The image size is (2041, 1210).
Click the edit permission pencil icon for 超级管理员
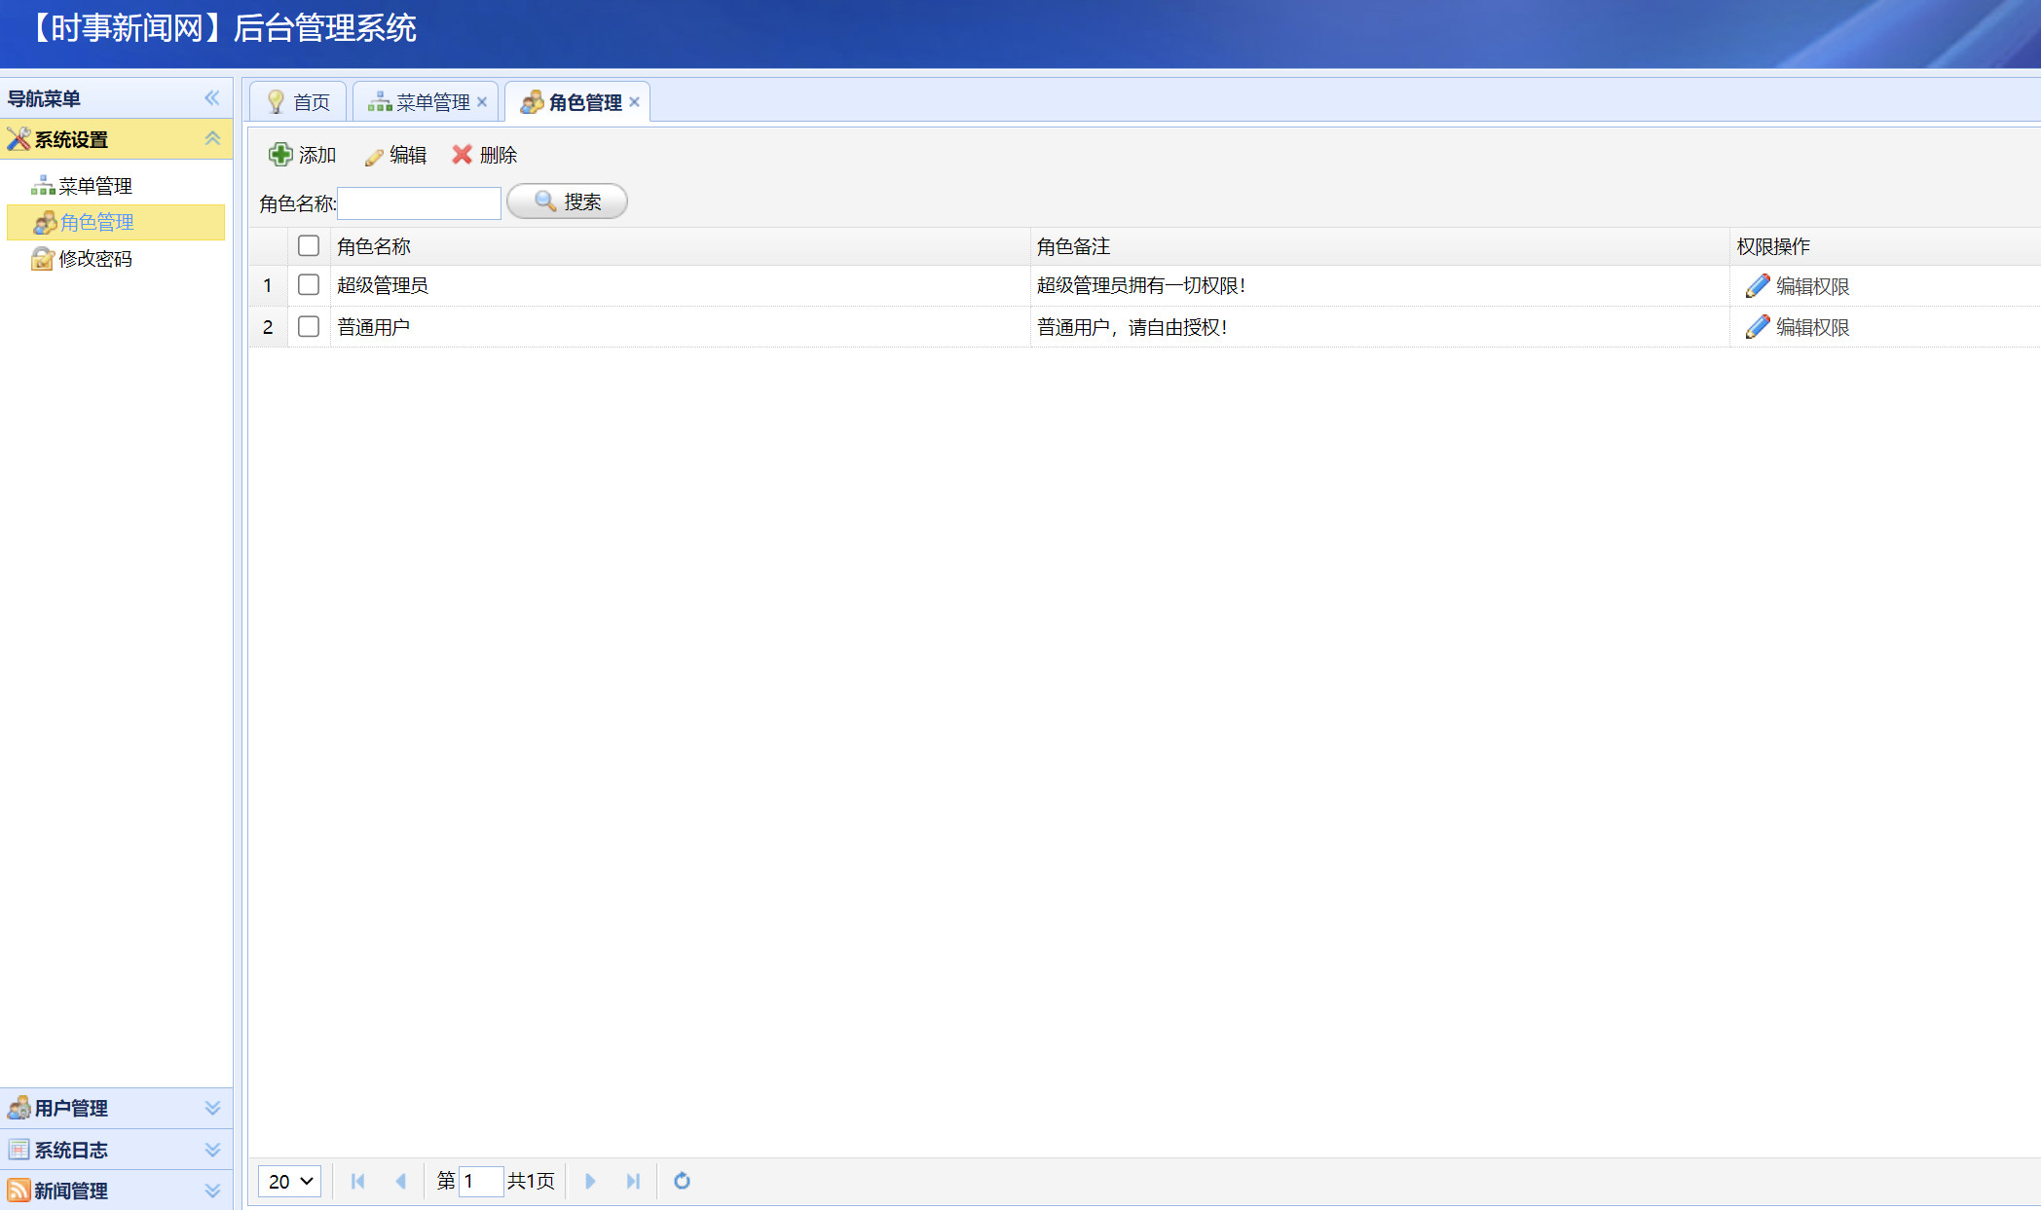point(1757,286)
